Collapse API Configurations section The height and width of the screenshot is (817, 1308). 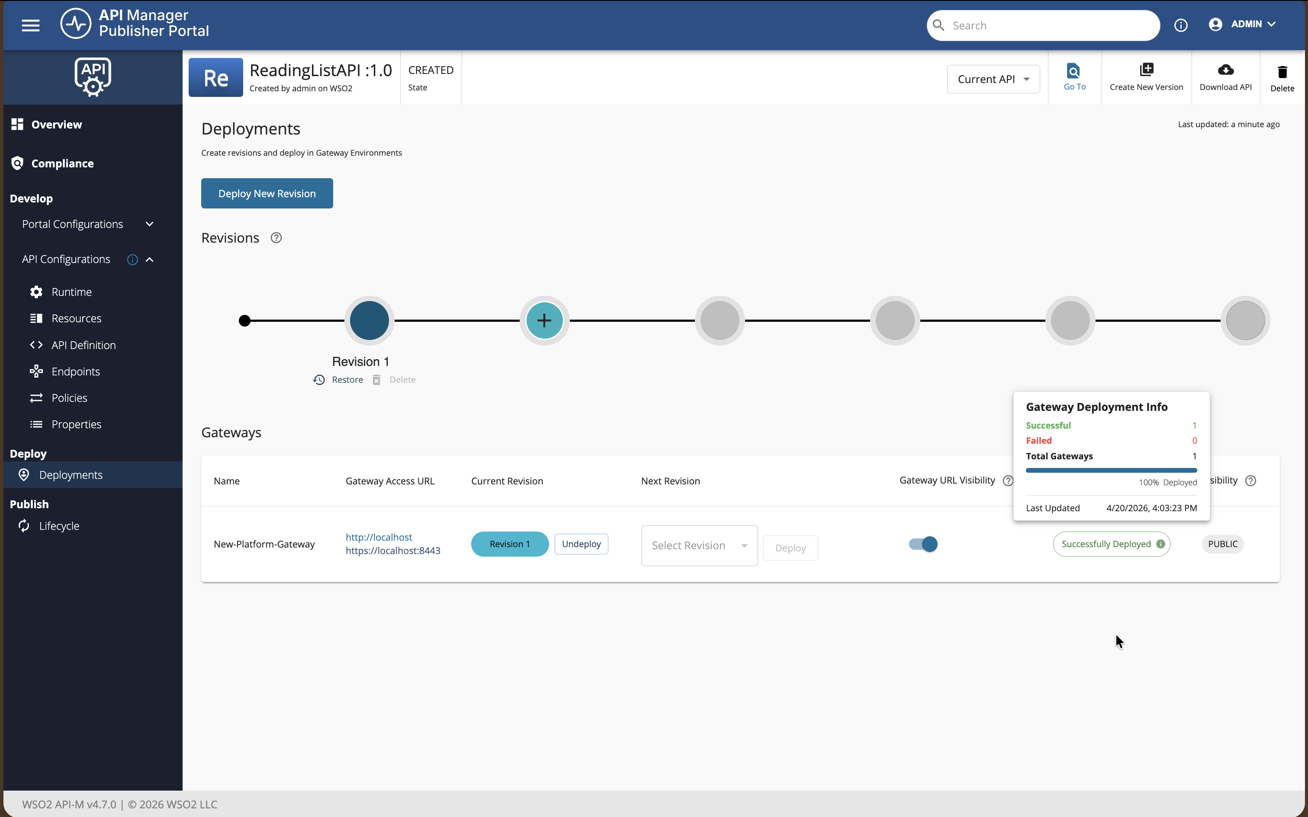coord(150,260)
